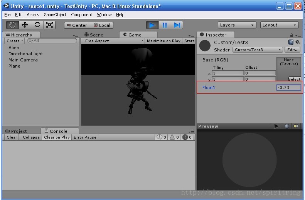The width and height of the screenshot is (305, 200).
Task: Select the Scale tool
Action: pos(49,25)
